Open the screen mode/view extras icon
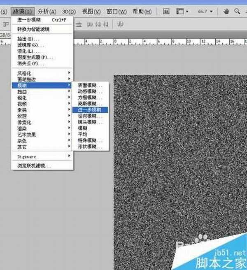The image size is (247, 270). 180,12
